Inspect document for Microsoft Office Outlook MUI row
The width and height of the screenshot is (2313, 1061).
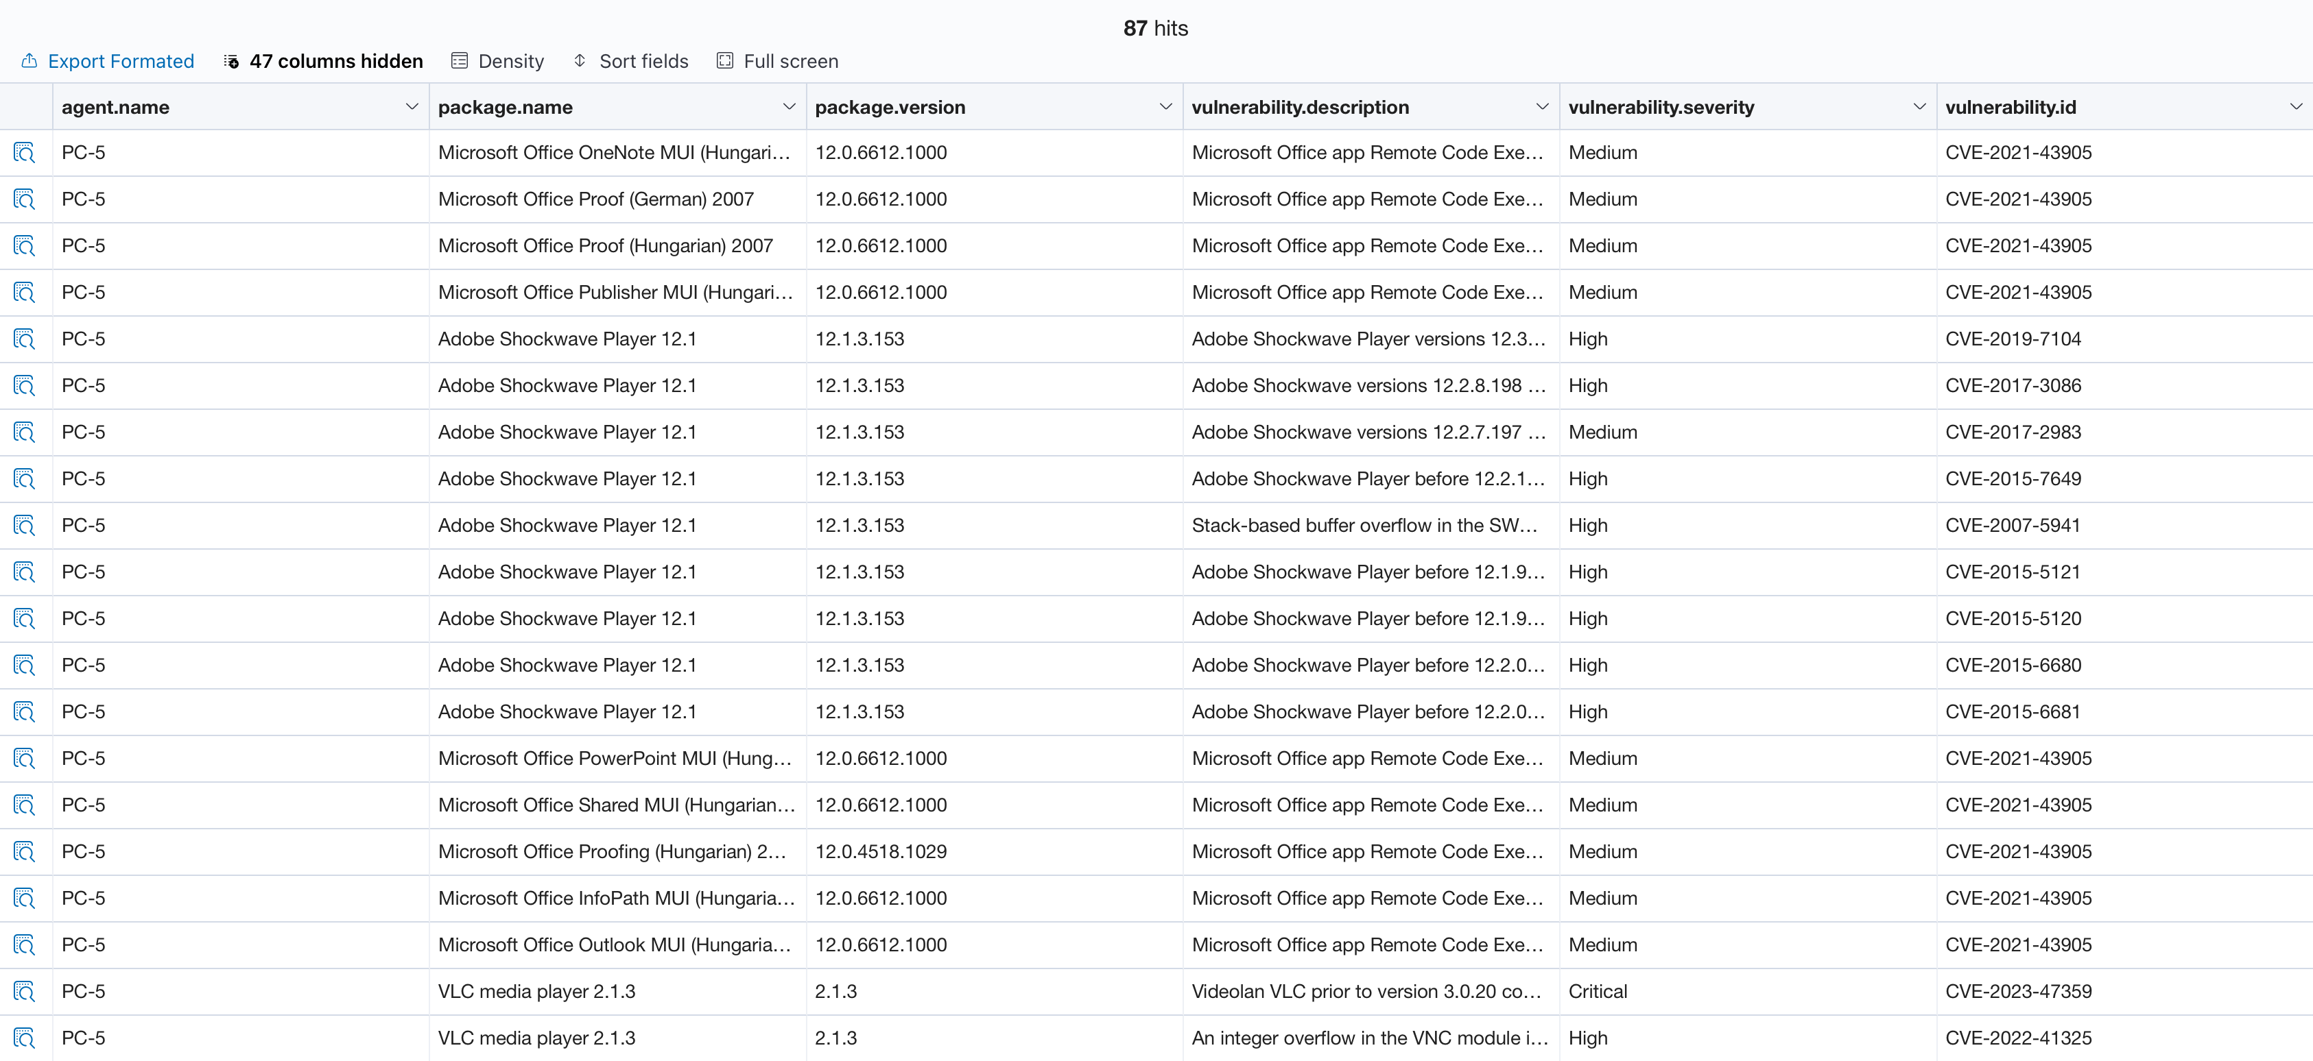(x=24, y=945)
